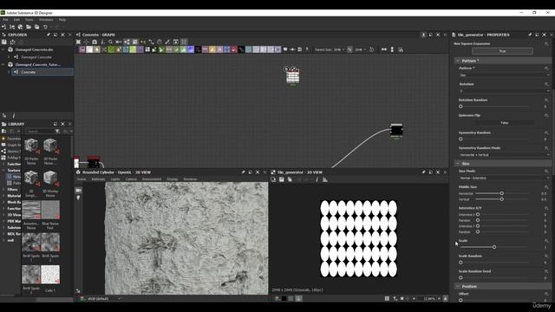555x312 pixels.
Task: Click the fit-to-view icon in graph toolbar
Action: (x=78, y=42)
